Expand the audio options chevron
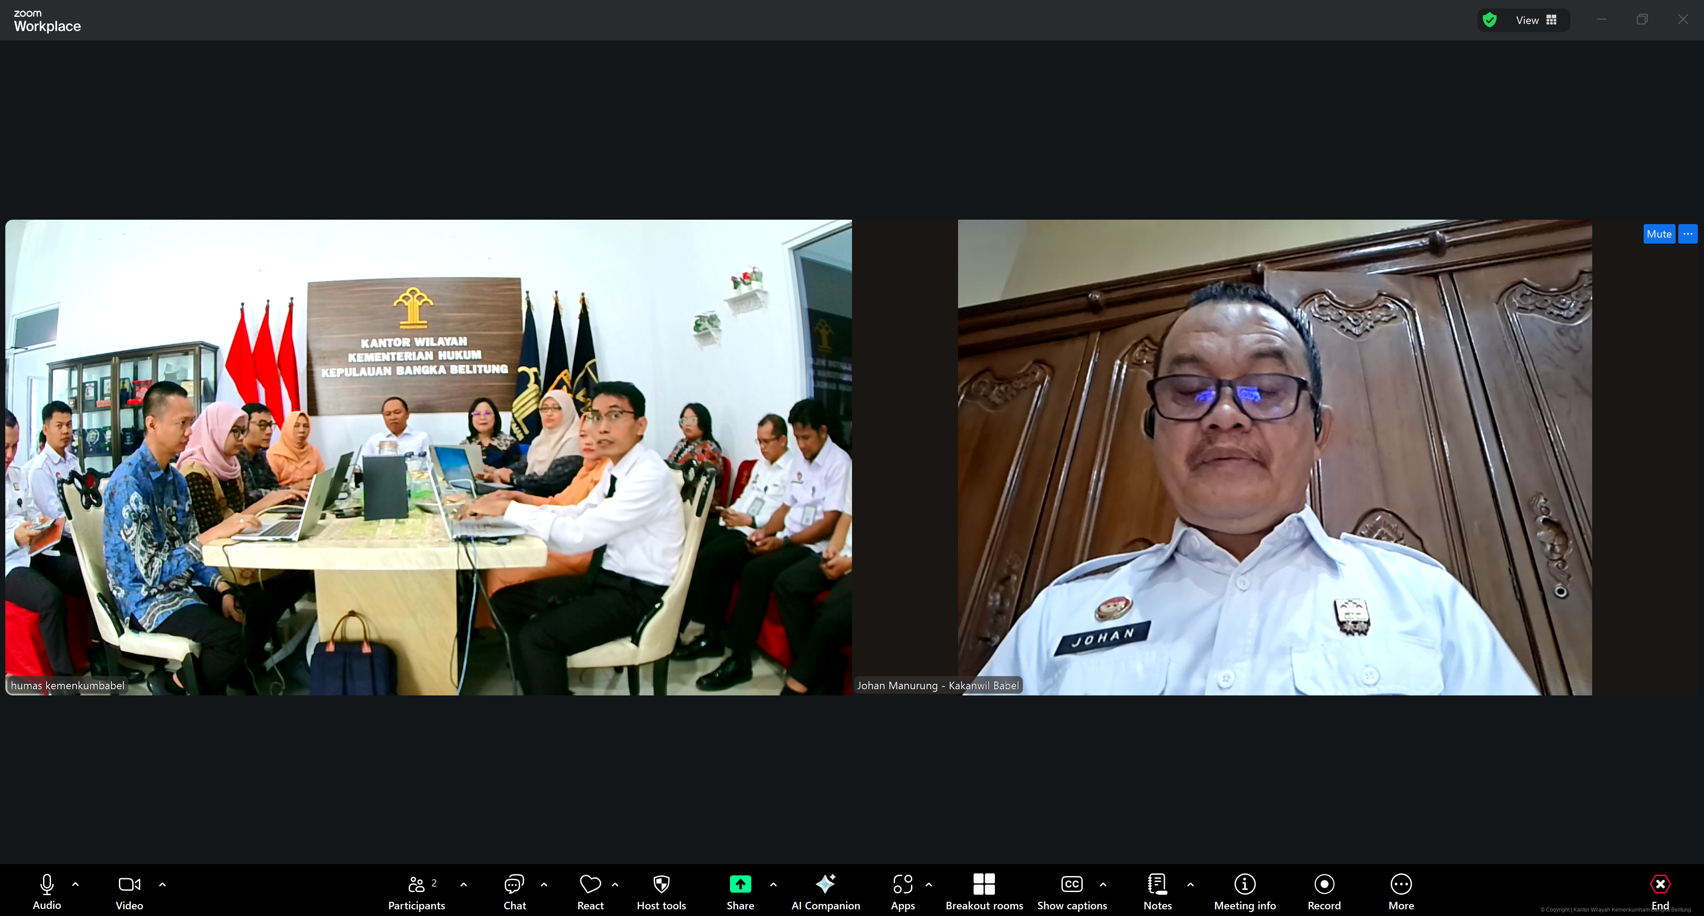Image resolution: width=1704 pixels, height=916 pixels. pos(75,884)
